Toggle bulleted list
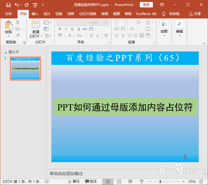 point(117,22)
